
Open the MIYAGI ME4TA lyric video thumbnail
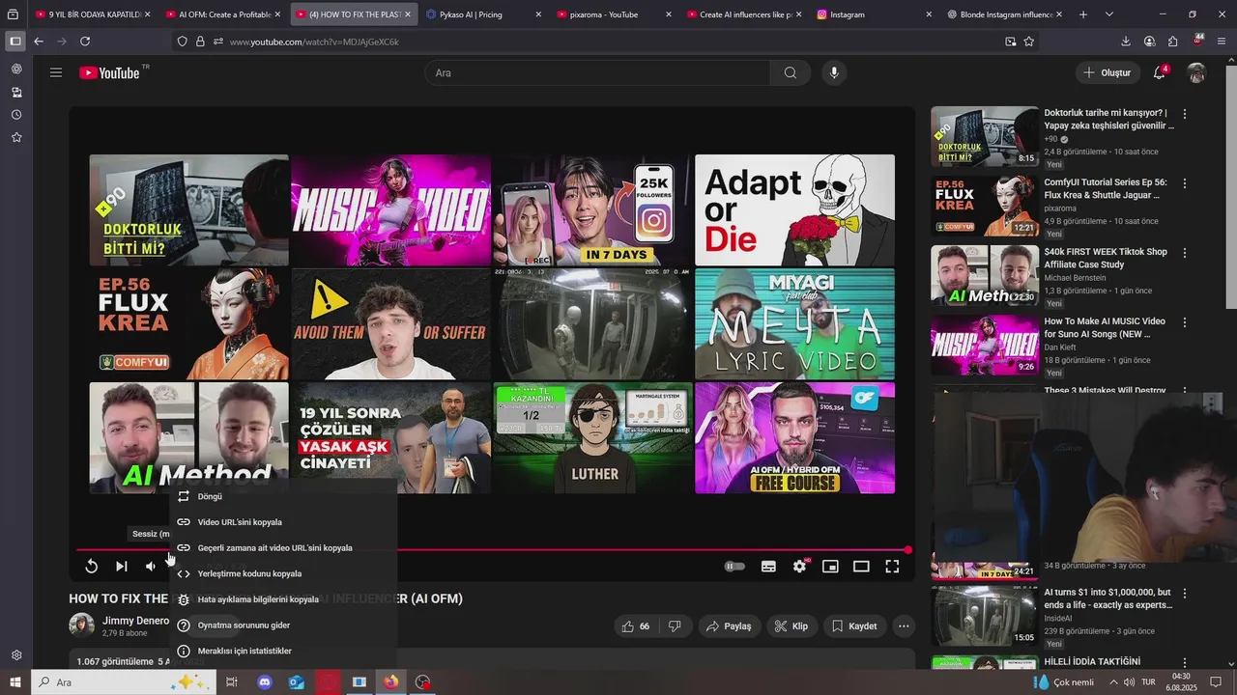(x=794, y=323)
